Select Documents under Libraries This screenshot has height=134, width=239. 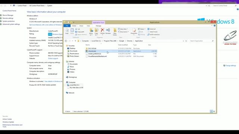[x=74, y=64]
